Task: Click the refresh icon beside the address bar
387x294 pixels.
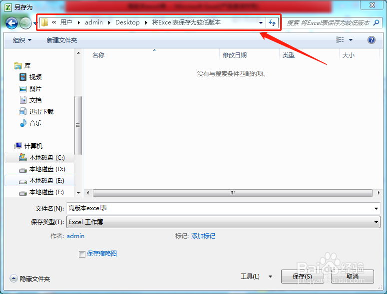Action: click(272, 22)
